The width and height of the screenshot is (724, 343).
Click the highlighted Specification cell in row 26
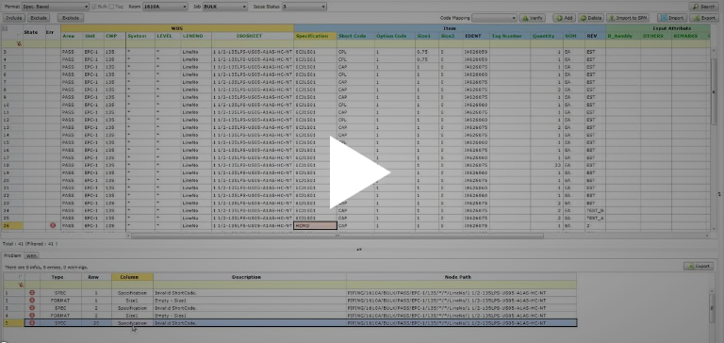coord(316,226)
